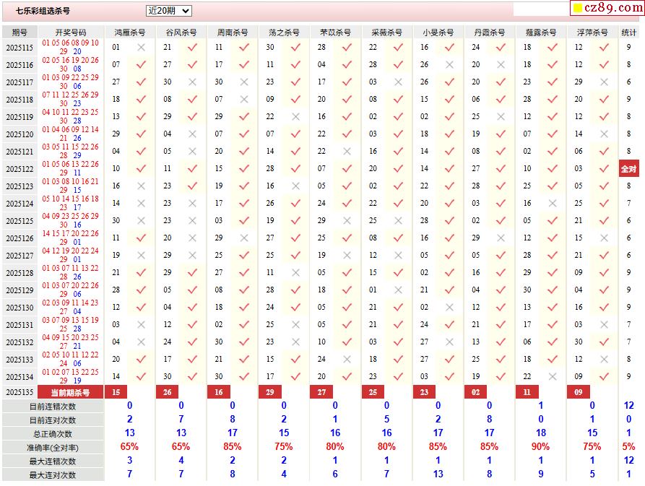Click the red 全对 badge in row 2025122
Viewport: 645px width, 486px height.
click(628, 169)
